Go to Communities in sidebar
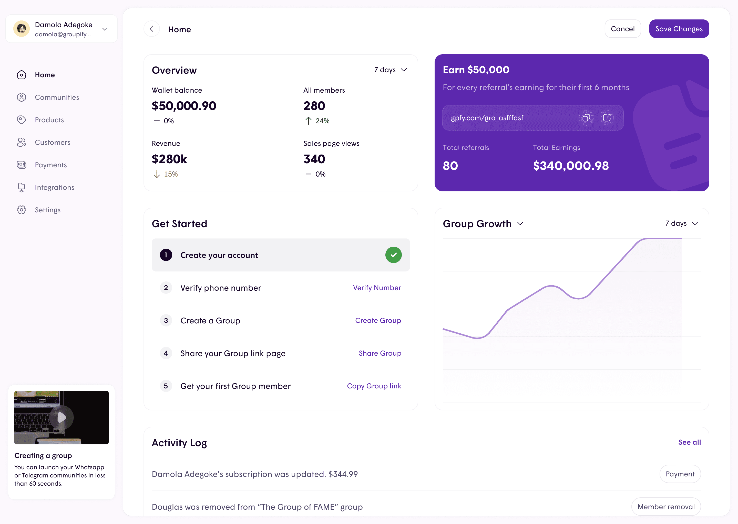This screenshot has height=524, width=738. pyautogui.click(x=57, y=97)
